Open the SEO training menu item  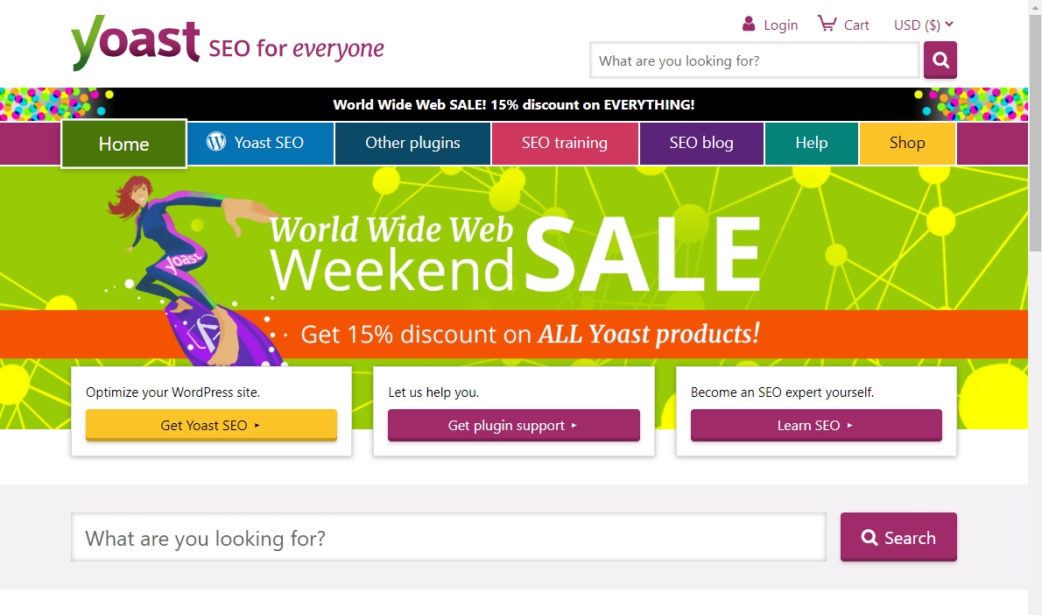click(x=565, y=143)
